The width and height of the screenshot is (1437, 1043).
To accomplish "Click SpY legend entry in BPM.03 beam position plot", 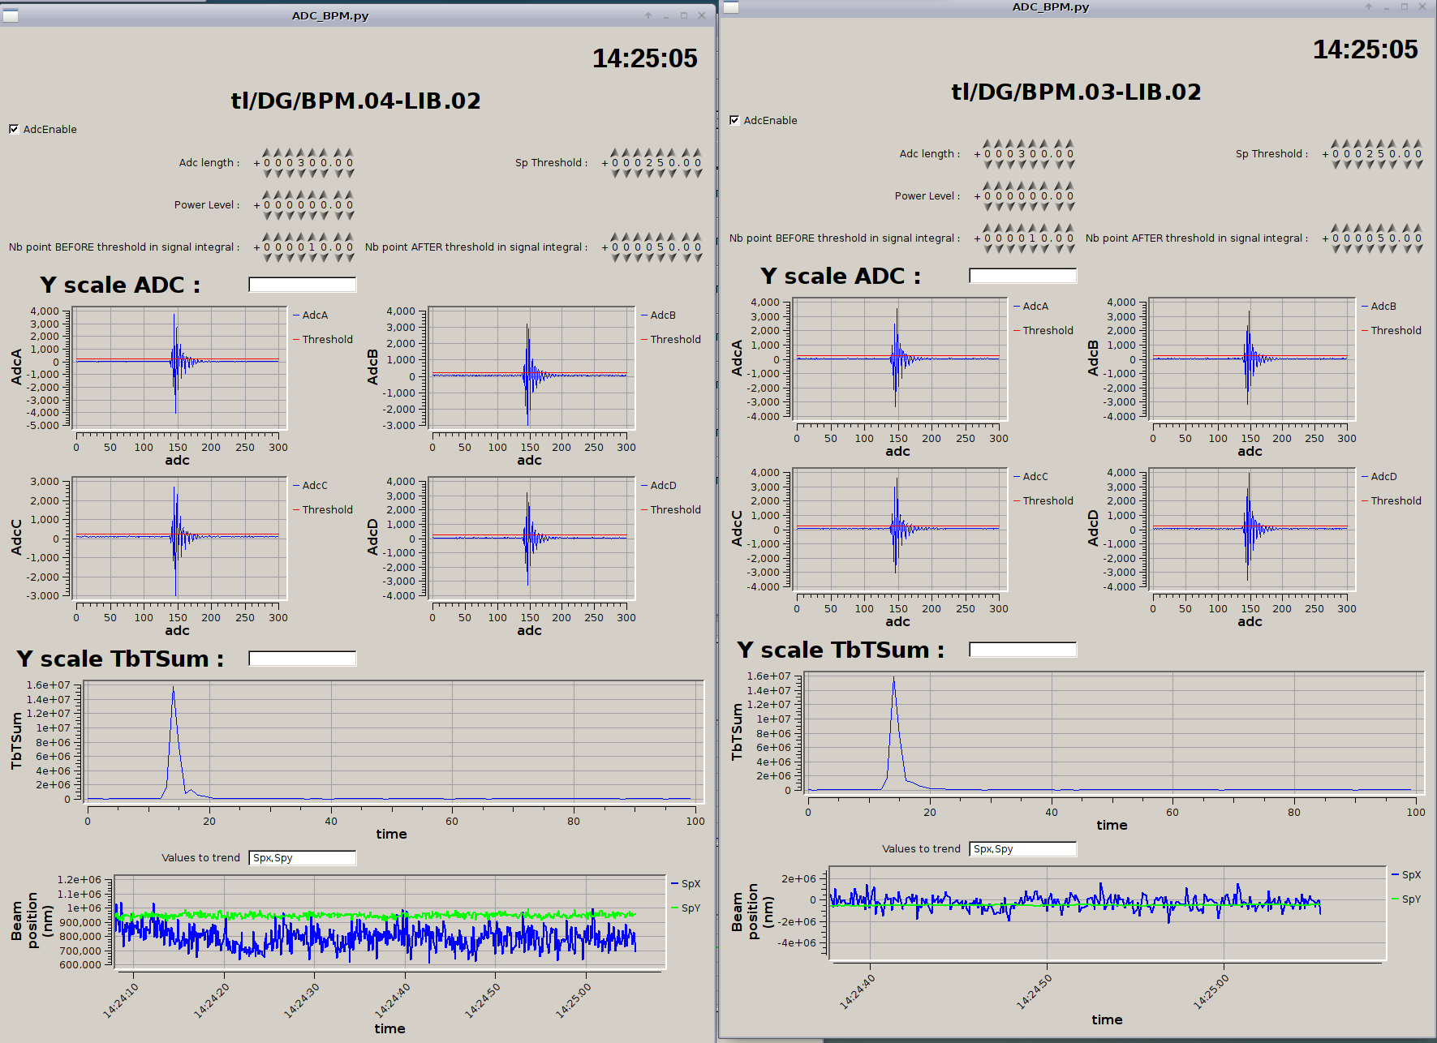I will [x=1410, y=899].
